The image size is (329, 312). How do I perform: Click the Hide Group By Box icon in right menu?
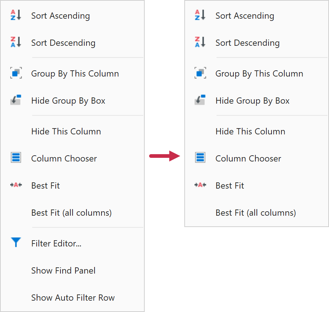200,100
